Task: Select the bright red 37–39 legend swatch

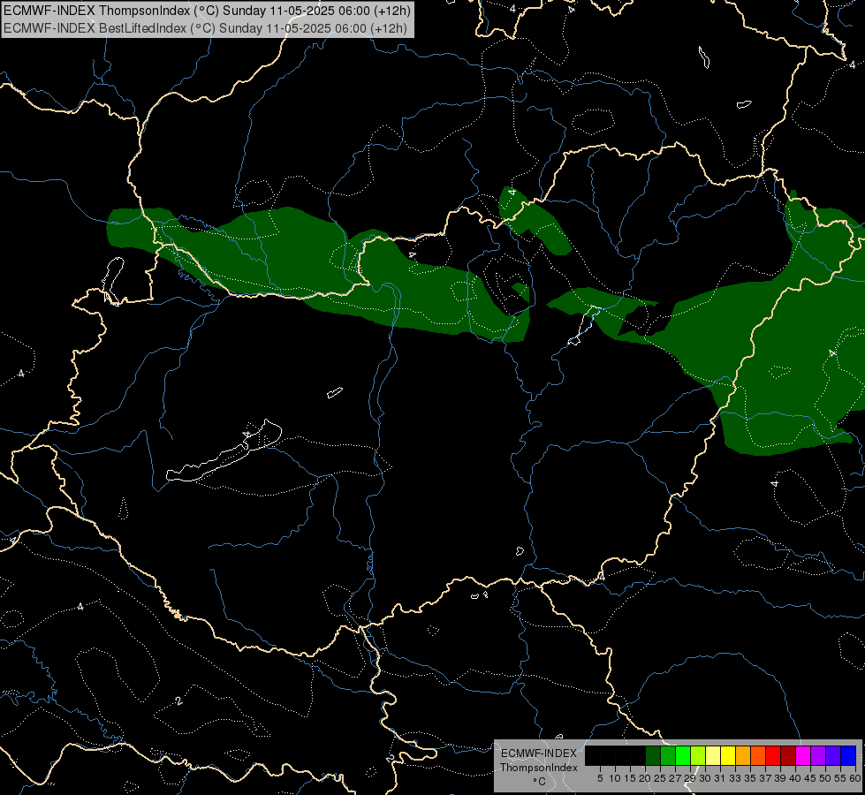Action: coord(773,755)
